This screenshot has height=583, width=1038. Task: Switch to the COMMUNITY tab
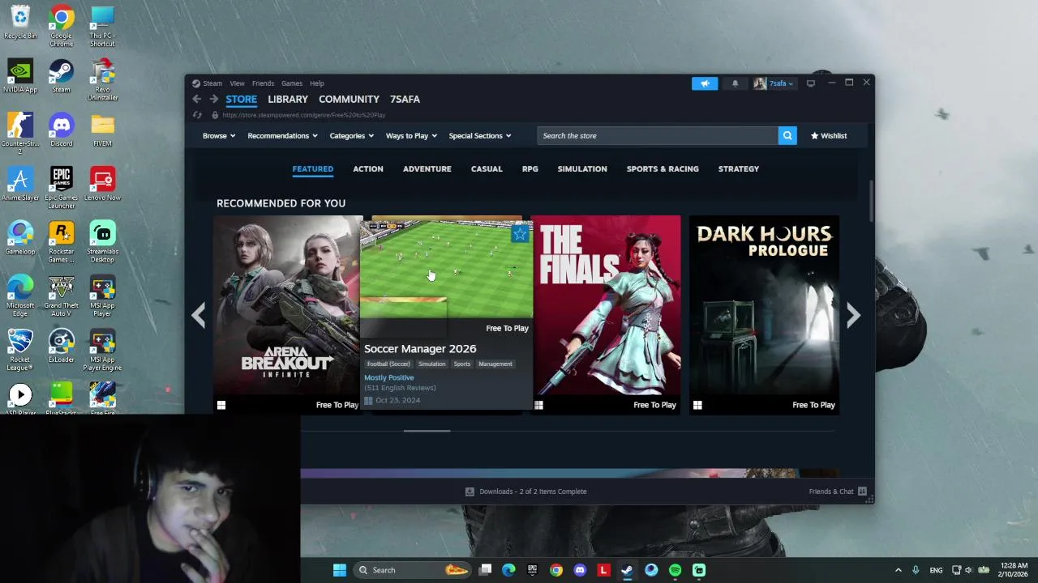point(349,99)
